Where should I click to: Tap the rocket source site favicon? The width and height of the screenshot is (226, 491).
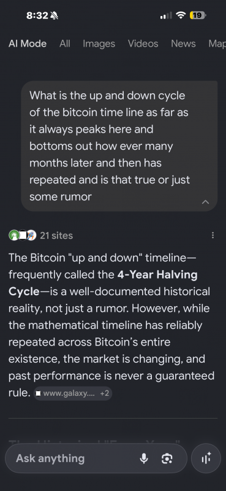[x=32, y=235]
